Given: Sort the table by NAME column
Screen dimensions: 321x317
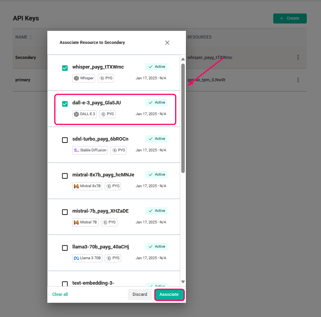Looking at the screenshot, I should point(31,37).
